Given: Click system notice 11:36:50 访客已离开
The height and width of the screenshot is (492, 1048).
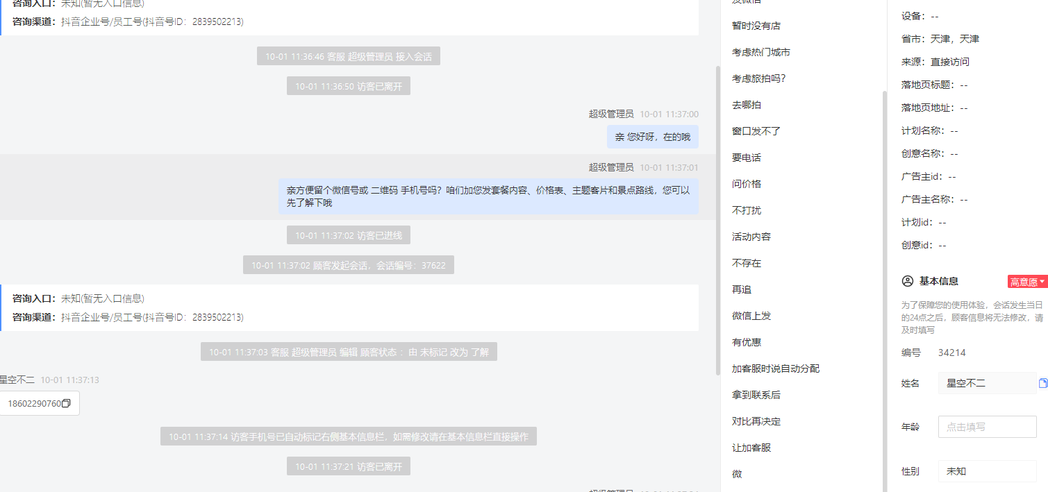Looking at the screenshot, I should 349,86.
